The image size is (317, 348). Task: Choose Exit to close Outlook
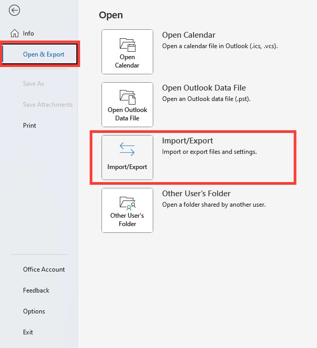pyautogui.click(x=28, y=332)
